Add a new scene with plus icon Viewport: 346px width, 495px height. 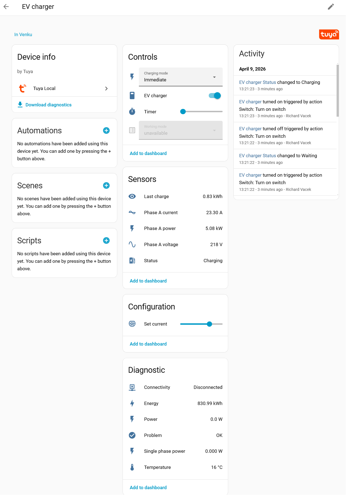point(106,186)
